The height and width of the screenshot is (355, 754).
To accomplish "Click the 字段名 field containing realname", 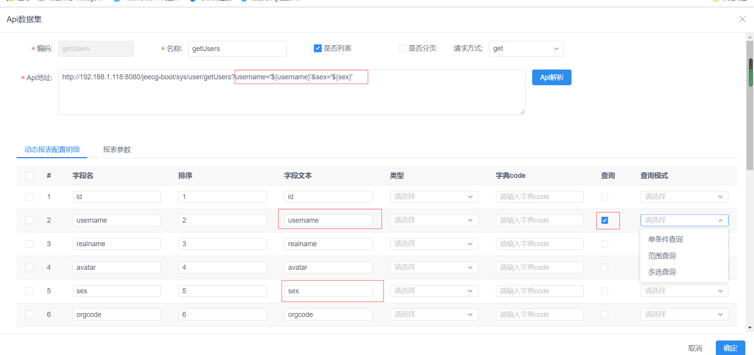I will coord(116,244).
